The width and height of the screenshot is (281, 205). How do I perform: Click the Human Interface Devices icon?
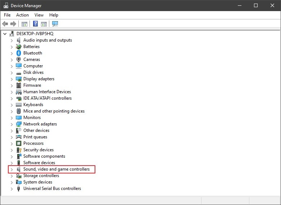pyautogui.click(x=19, y=92)
